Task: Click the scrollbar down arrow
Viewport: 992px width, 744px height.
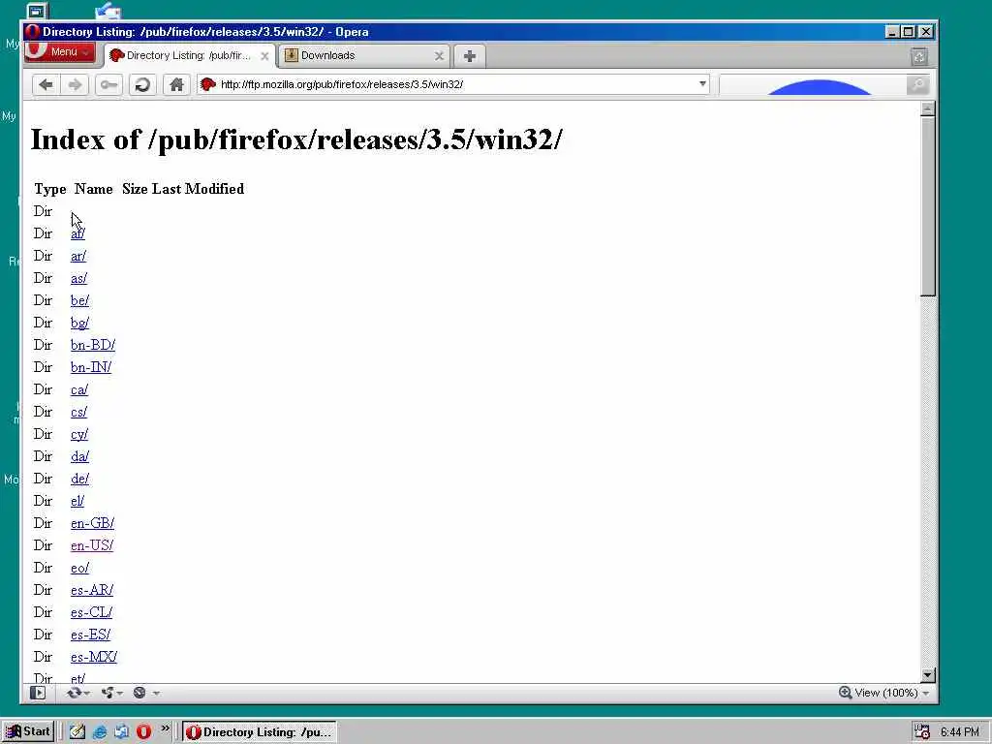Action: [927, 675]
